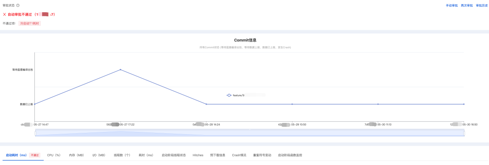Screen dimensions: 489x165
Task: Click the data point at 05-30 11:13
Action: 378,104
